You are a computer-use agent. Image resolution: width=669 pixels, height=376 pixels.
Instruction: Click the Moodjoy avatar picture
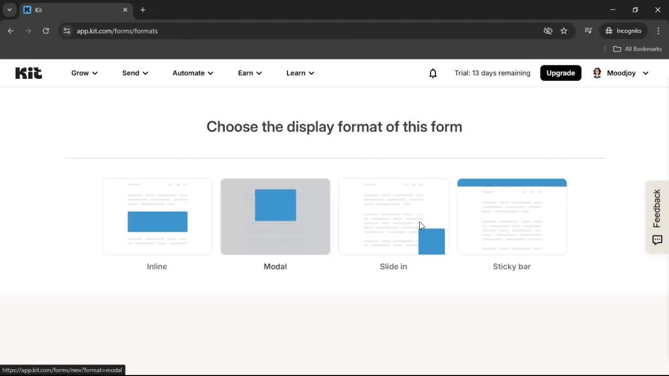coord(597,73)
